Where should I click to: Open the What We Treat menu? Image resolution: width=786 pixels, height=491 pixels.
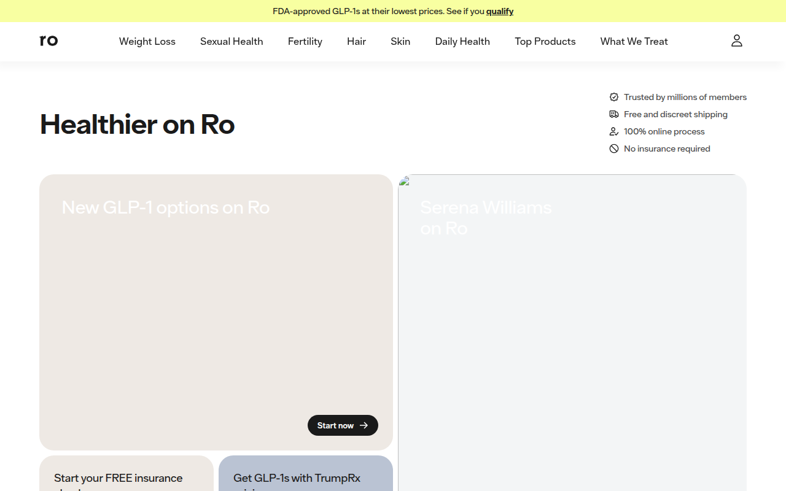(x=634, y=41)
